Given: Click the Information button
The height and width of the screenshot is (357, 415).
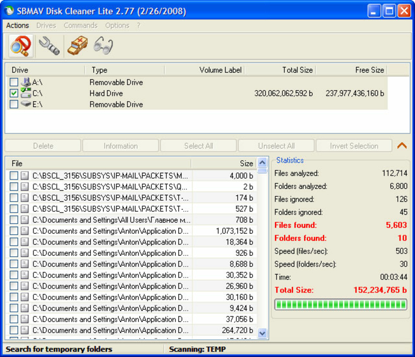Looking at the screenshot, I should coord(121,146).
